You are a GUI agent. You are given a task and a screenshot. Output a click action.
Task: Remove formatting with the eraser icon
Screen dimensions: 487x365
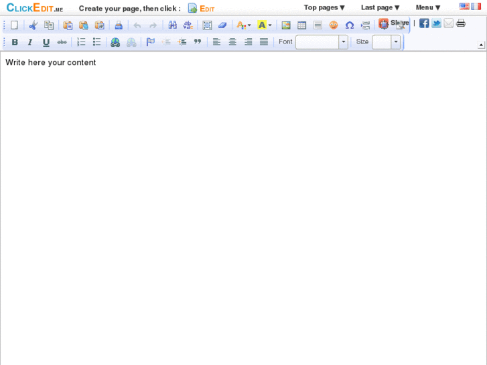(x=222, y=25)
